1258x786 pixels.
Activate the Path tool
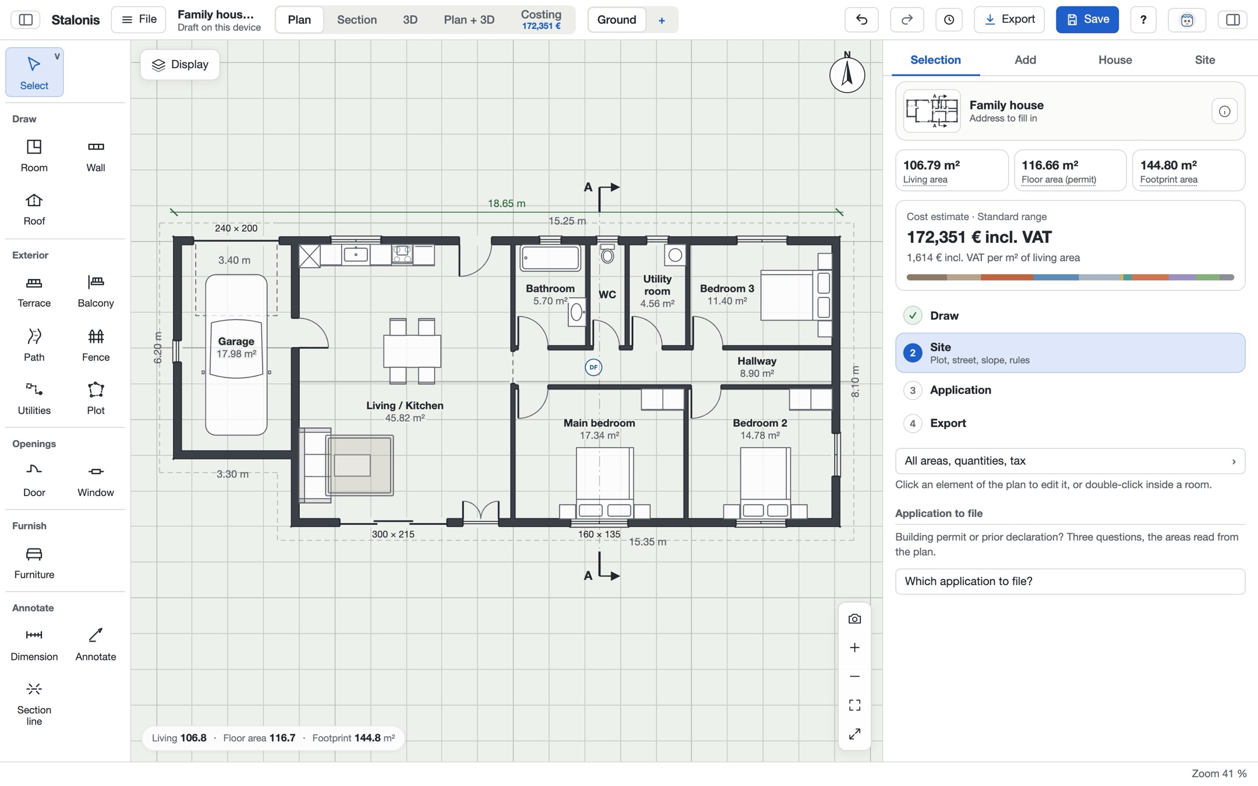34,345
